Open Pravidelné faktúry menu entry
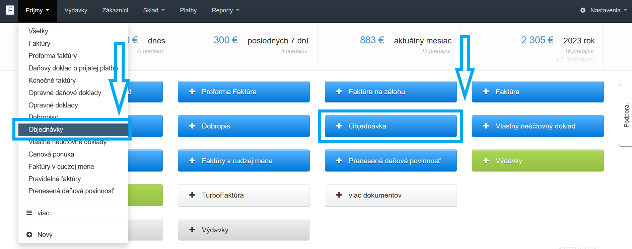632x249 pixels. tap(55, 179)
